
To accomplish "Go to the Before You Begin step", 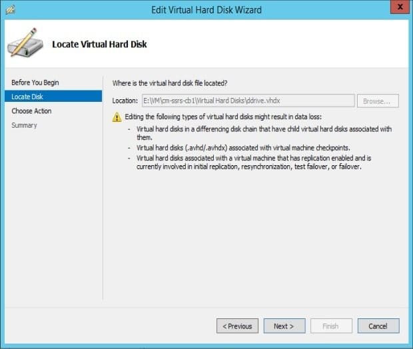I will coord(35,83).
